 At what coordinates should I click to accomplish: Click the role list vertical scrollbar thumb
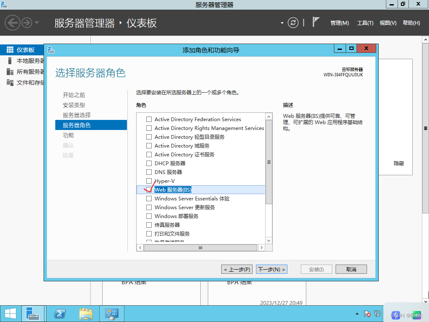pos(269,162)
